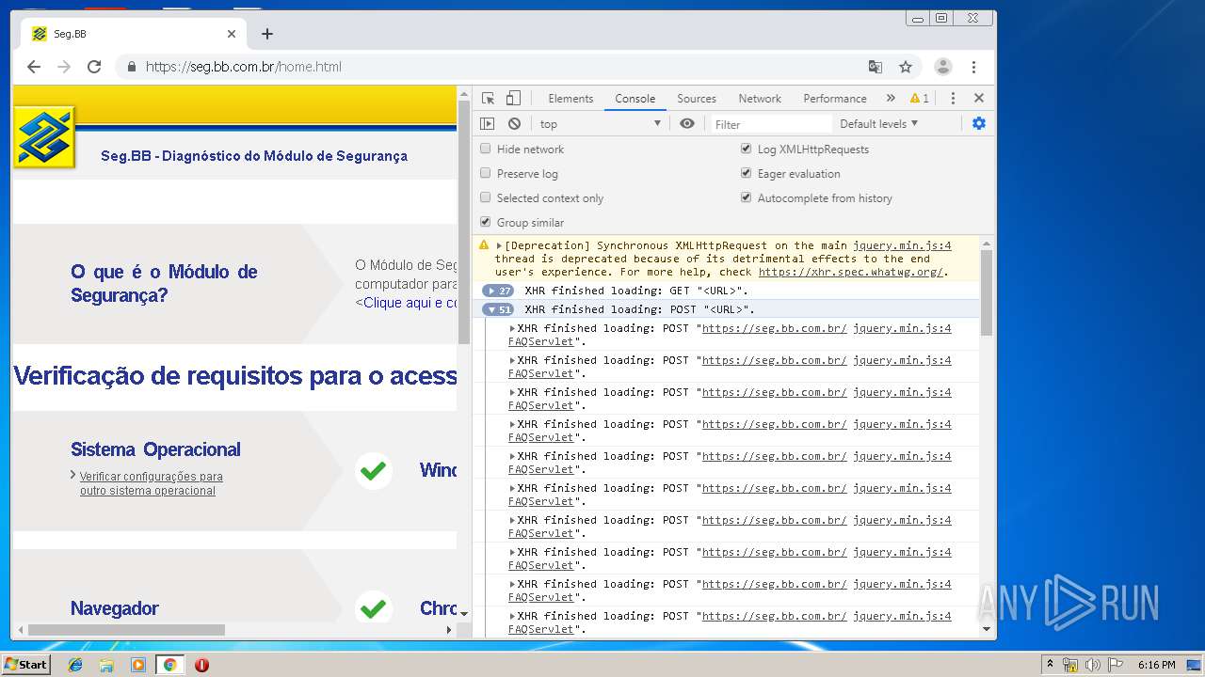Screen dimensions: 1205x677
Task: Switch to the Performance tab
Action: pyautogui.click(x=835, y=98)
